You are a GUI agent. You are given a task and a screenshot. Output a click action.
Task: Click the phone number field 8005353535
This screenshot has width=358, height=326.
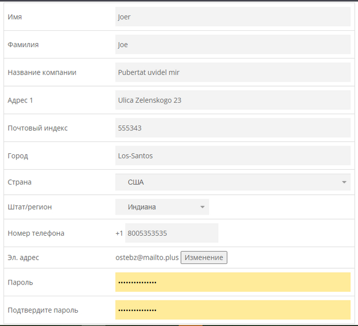pyautogui.click(x=172, y=233)
